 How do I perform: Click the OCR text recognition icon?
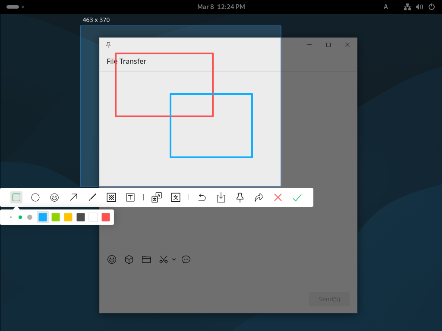156,197
